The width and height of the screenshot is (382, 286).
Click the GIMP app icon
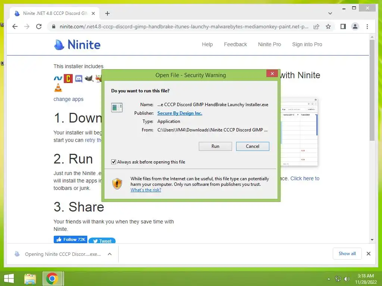coord(89,78)
